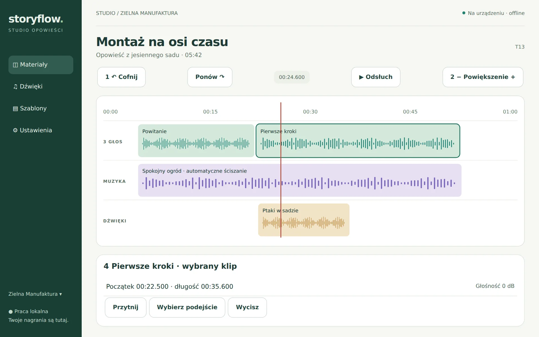Open the Materiały section in sidebar
Viewport: 539px width, 337px height.
coord(41,65)
